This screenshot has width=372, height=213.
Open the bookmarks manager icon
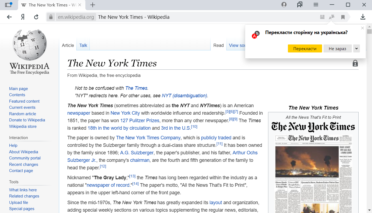300,5
